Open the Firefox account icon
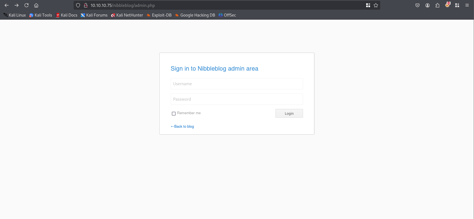This screenshot has width=474, height=219. pos(427,5)
